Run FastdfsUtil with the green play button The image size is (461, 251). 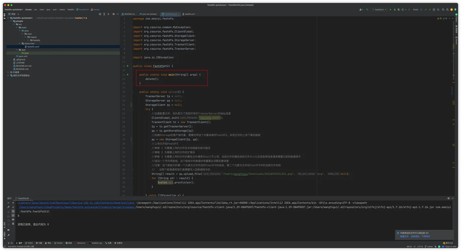pos(391,10)
